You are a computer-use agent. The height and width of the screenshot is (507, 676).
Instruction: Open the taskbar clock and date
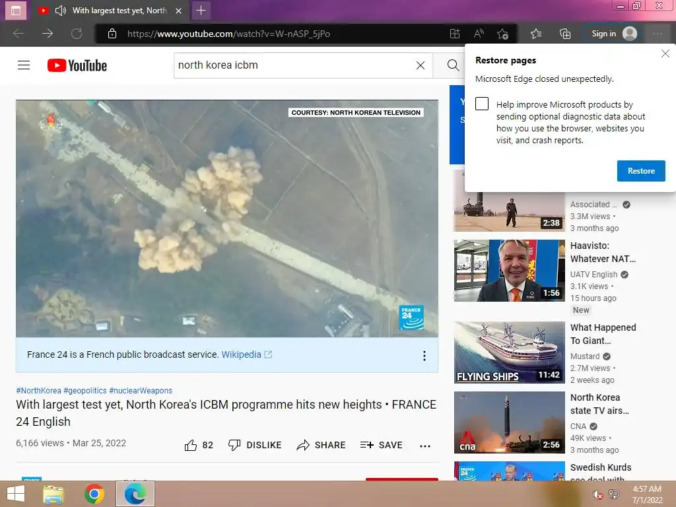point(647,494)
